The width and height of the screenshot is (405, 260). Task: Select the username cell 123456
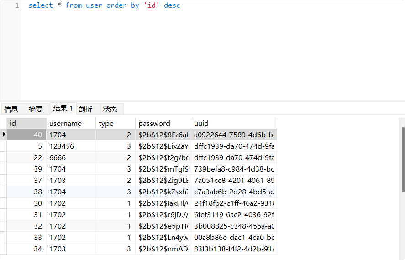[71, 146]
